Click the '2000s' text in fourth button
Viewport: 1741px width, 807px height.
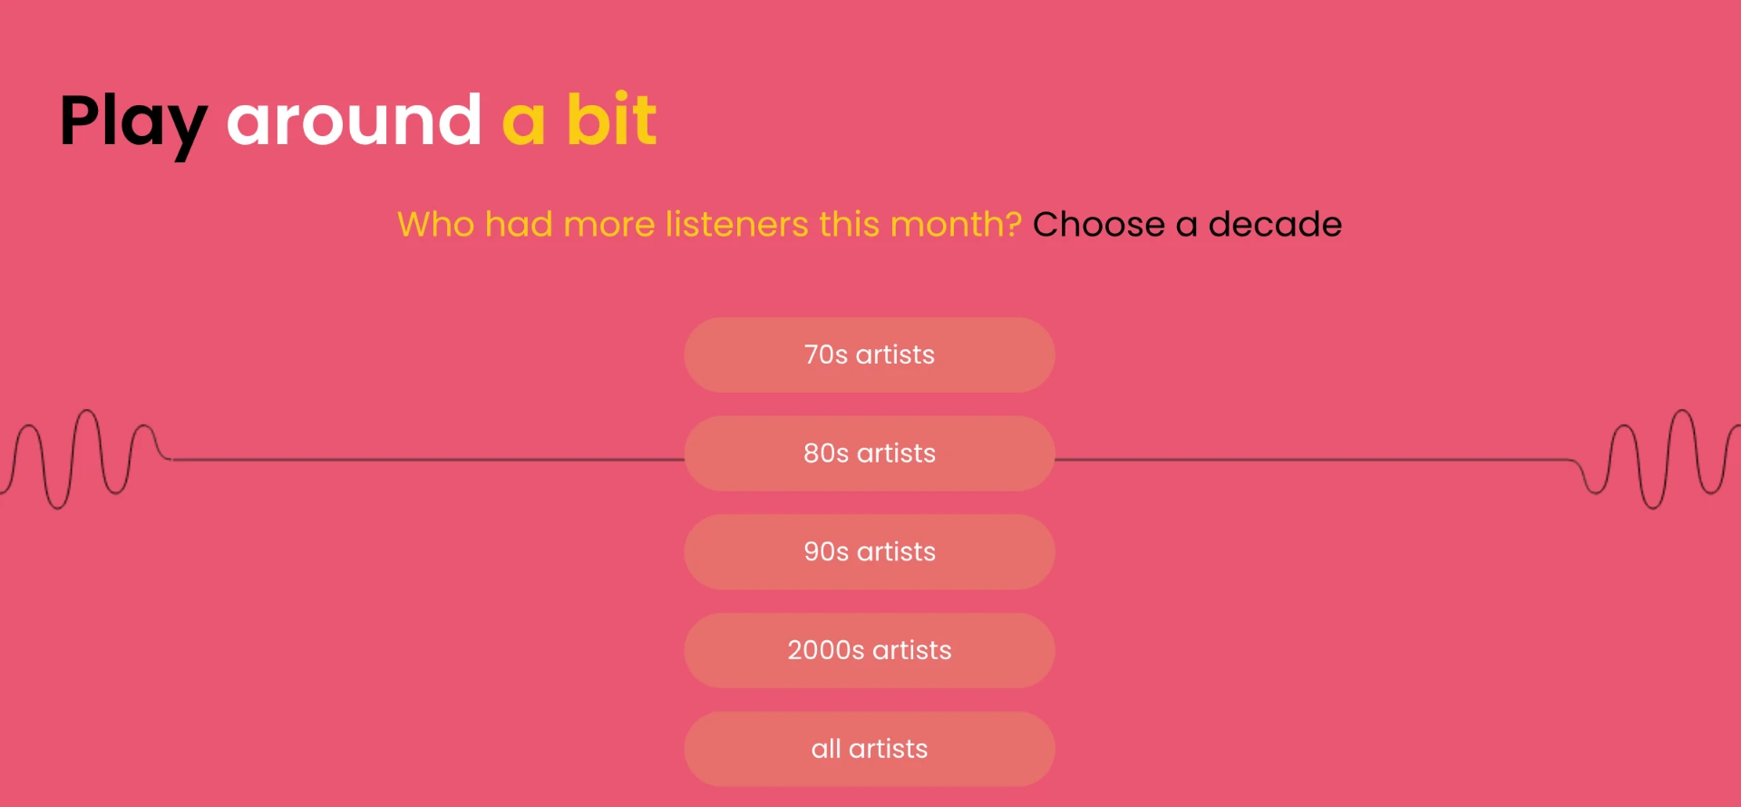tap(826, 650)
